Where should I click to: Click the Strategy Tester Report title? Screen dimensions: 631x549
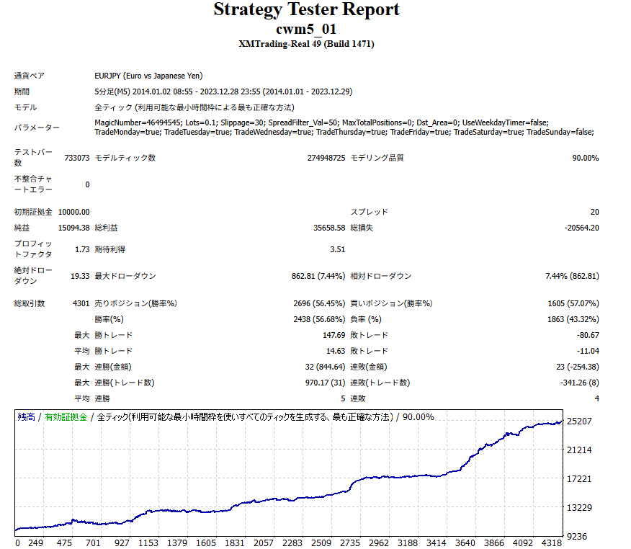(x=306, y=9)
